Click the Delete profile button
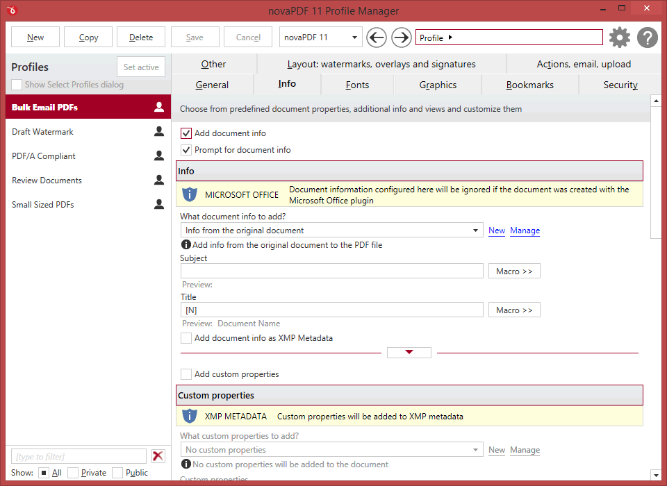The height and width of the screenshot is (486, 667). 141,37
